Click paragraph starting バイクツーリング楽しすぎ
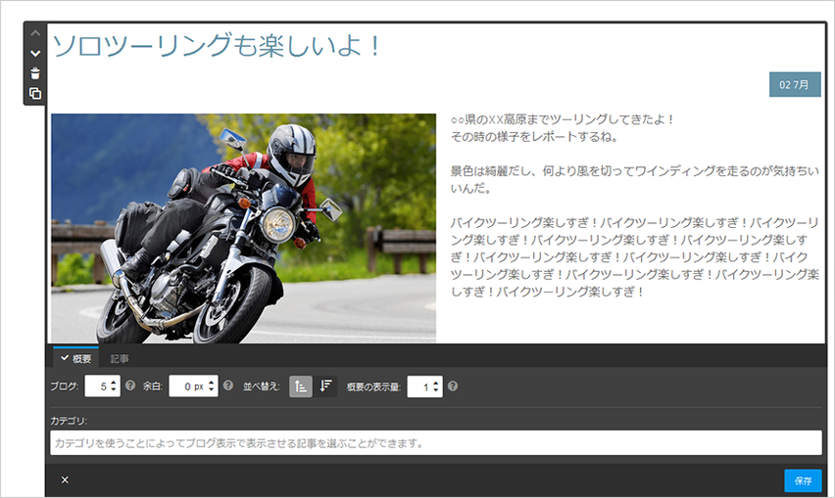 [634, 256]
